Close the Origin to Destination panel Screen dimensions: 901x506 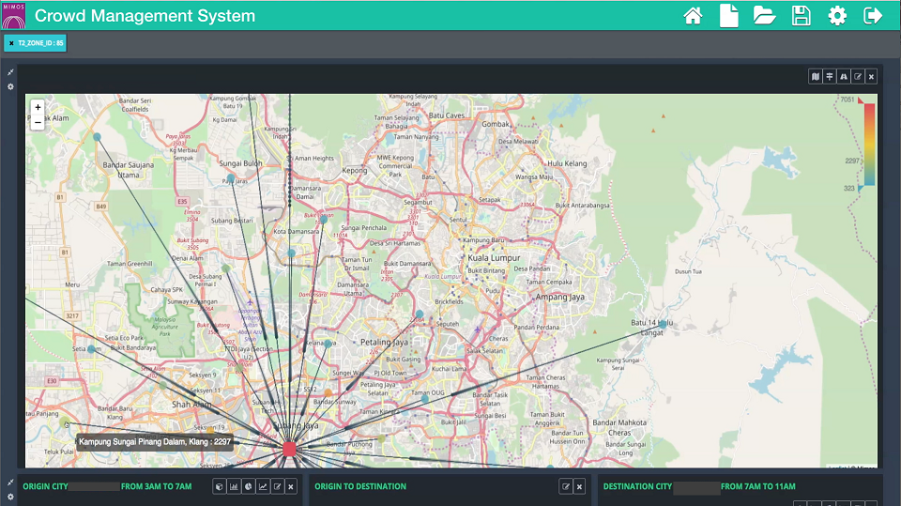pyautogui.click(x=579, y=486)
